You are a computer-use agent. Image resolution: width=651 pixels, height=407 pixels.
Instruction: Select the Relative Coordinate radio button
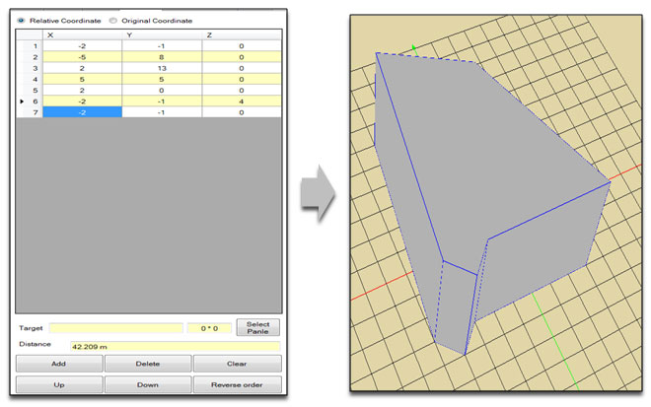point(21,21)
